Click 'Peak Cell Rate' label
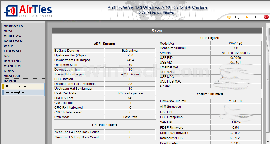This screenshot has width=270, height=144. (65, 93)
